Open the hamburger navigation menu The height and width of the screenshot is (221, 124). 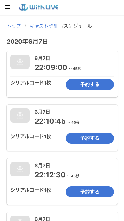pyautogui.click(x=7, y=7)
